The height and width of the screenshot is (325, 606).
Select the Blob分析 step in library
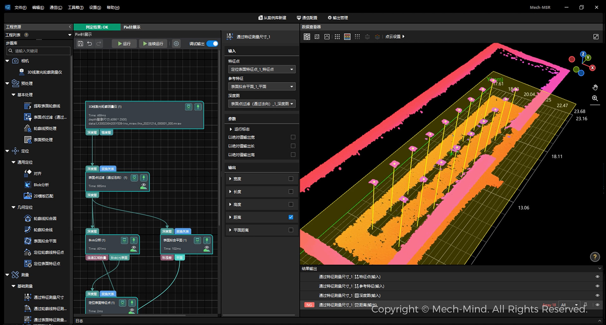(41, 185)
